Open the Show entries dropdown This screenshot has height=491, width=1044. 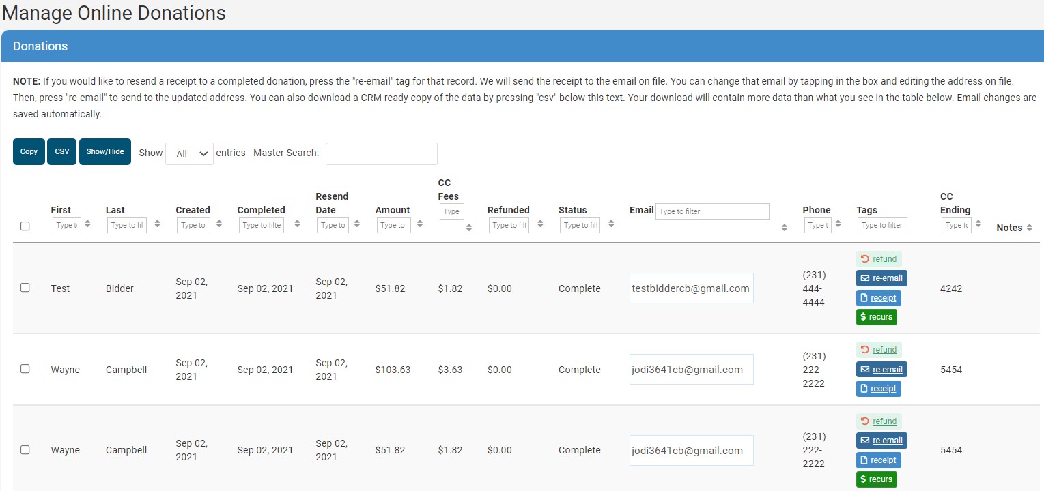click(x=189, y=153)
